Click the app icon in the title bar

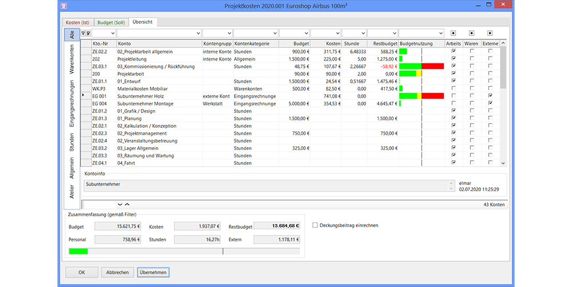coord(64,6)
